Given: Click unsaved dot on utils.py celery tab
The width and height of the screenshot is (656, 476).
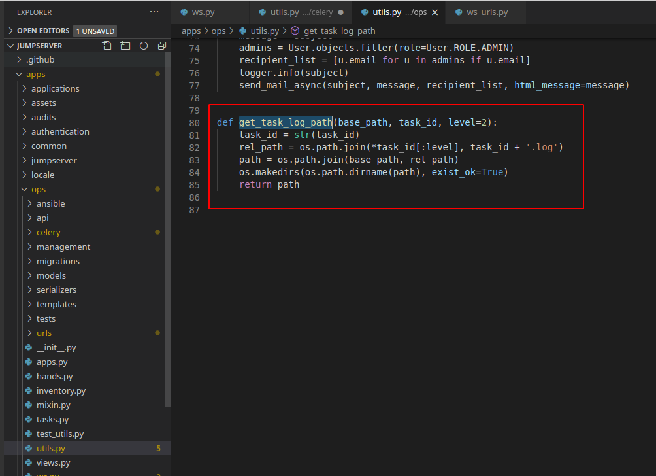Looking at the screenshot, I should coord(340,12).
